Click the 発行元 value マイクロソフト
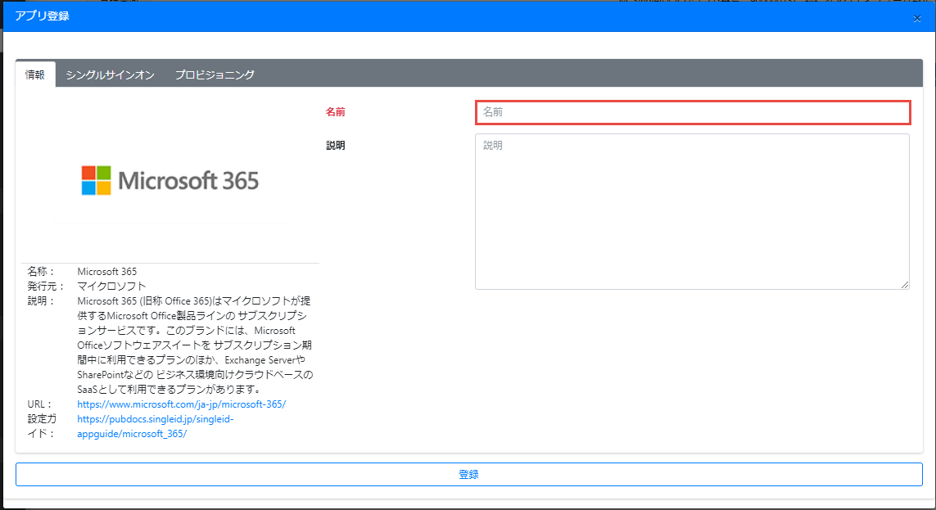Image resolution: width=936 pixels, height=510 pixels. (112, 287)
